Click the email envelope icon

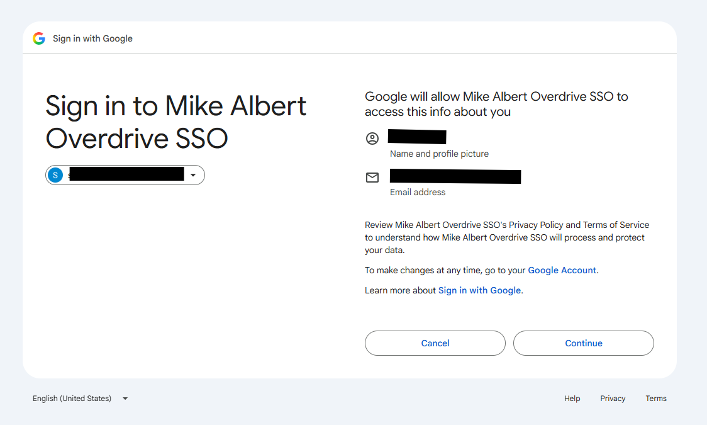(x=372, y=178)
